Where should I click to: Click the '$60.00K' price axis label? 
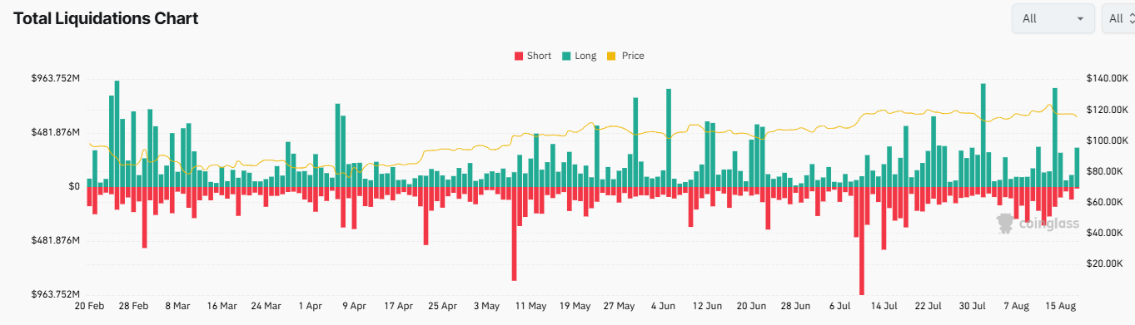point(1105,202)
